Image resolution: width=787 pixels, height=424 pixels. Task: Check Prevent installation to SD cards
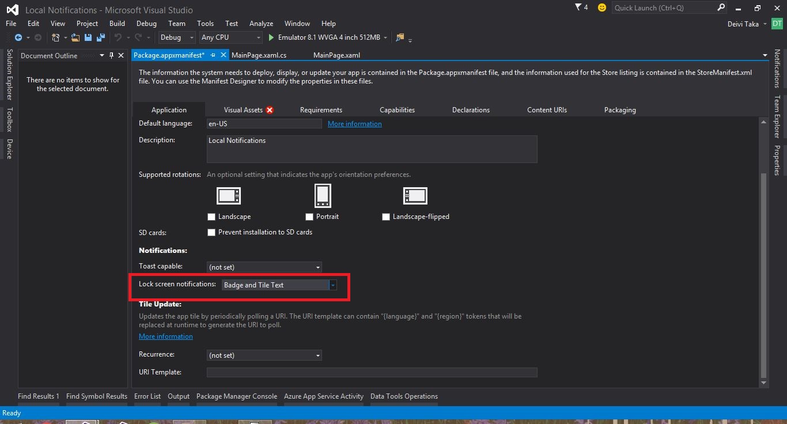(x=211, y=232)
